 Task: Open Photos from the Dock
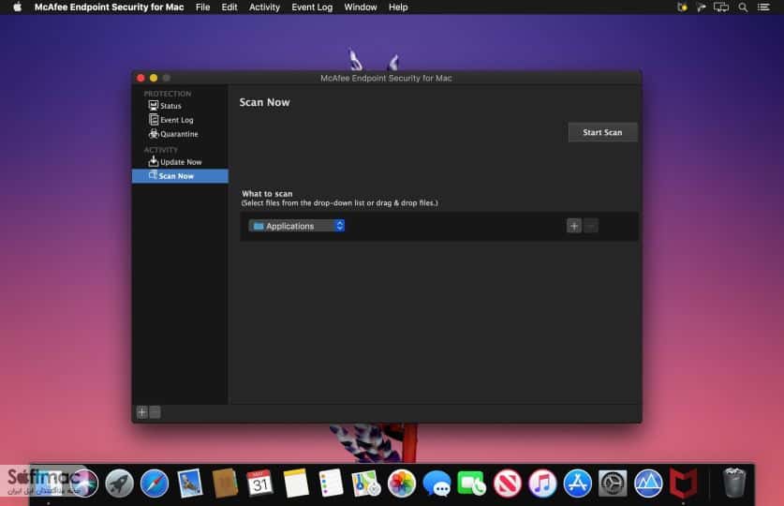[402, 484]
